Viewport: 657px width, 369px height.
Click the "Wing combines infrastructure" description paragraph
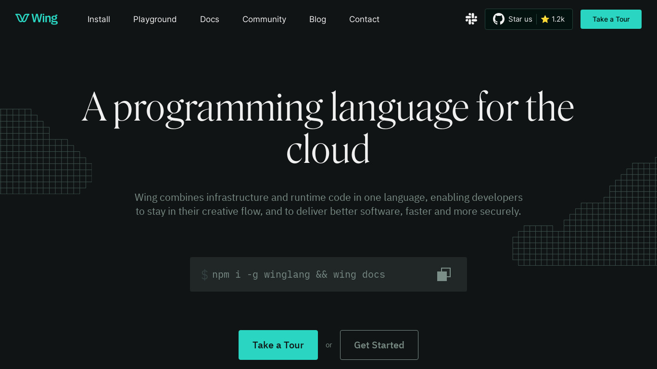[x=328, y=204]
